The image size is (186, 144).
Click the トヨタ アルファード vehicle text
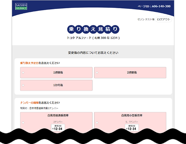coord(93,38)
